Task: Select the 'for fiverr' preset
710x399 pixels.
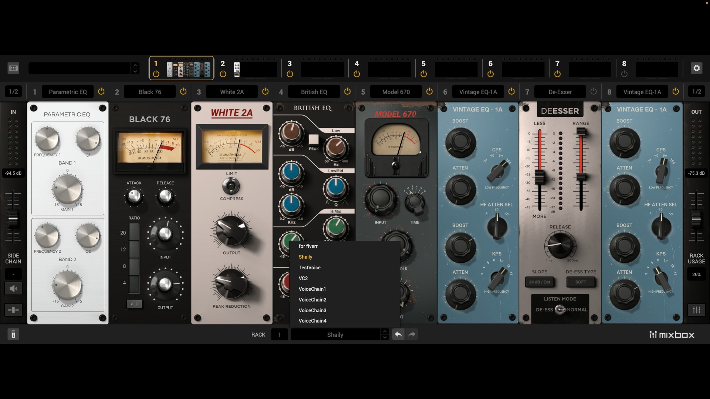Action: (x=345, y=246)
